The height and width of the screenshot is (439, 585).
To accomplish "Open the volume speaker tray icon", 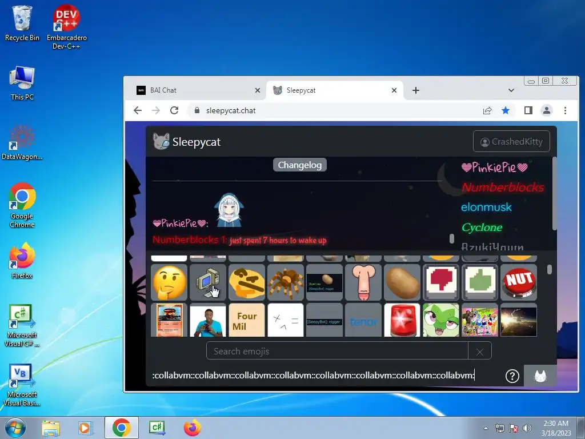I will tap(527, 428).
